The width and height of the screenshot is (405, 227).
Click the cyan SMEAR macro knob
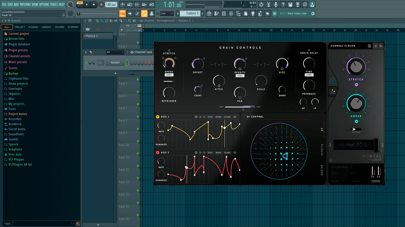pyautogui.click(x=356, y=103)
